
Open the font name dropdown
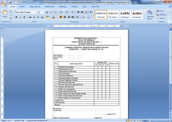(x=36, y=12)
